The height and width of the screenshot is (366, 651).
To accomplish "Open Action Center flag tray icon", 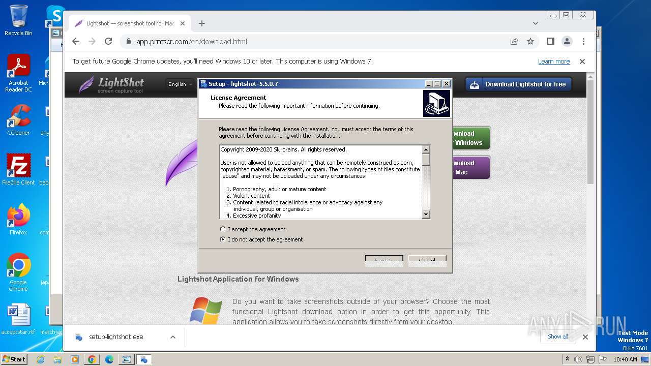I will point(603,359).
